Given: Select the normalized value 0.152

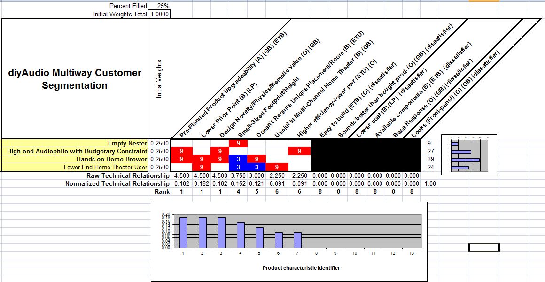Looking at the screenshot, I should (238, 183).
